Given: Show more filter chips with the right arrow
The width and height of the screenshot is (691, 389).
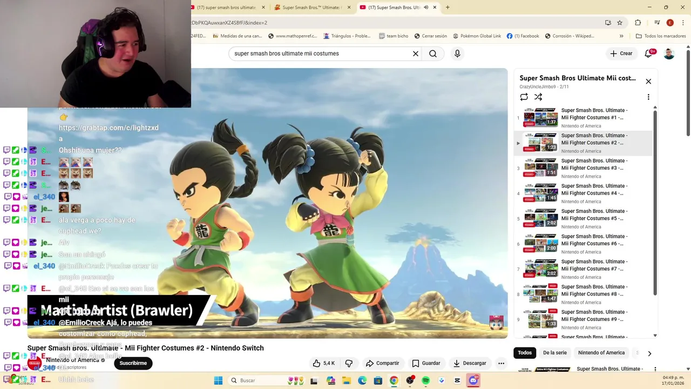Looking at the screenshot, I should coord(649,353).
